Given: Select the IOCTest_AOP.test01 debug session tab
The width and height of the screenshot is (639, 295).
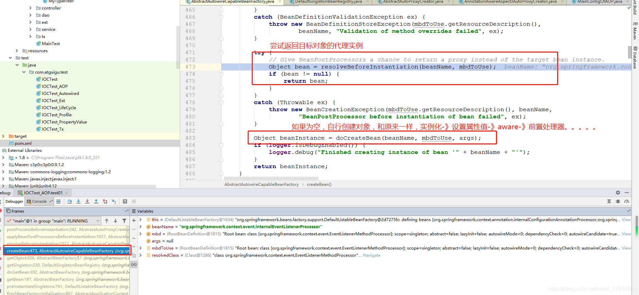Looking at the screenshot, I should coord(43,193).
